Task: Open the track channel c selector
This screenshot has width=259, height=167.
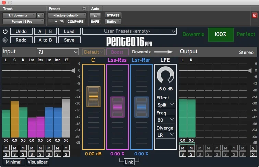Action: (40, 15)
